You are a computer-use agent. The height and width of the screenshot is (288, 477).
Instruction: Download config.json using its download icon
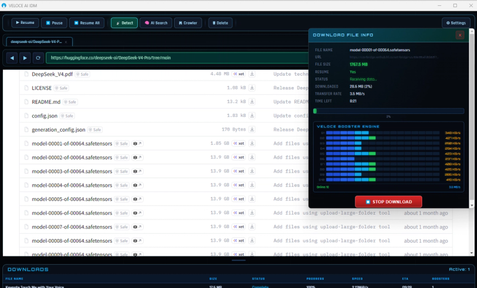252,116
